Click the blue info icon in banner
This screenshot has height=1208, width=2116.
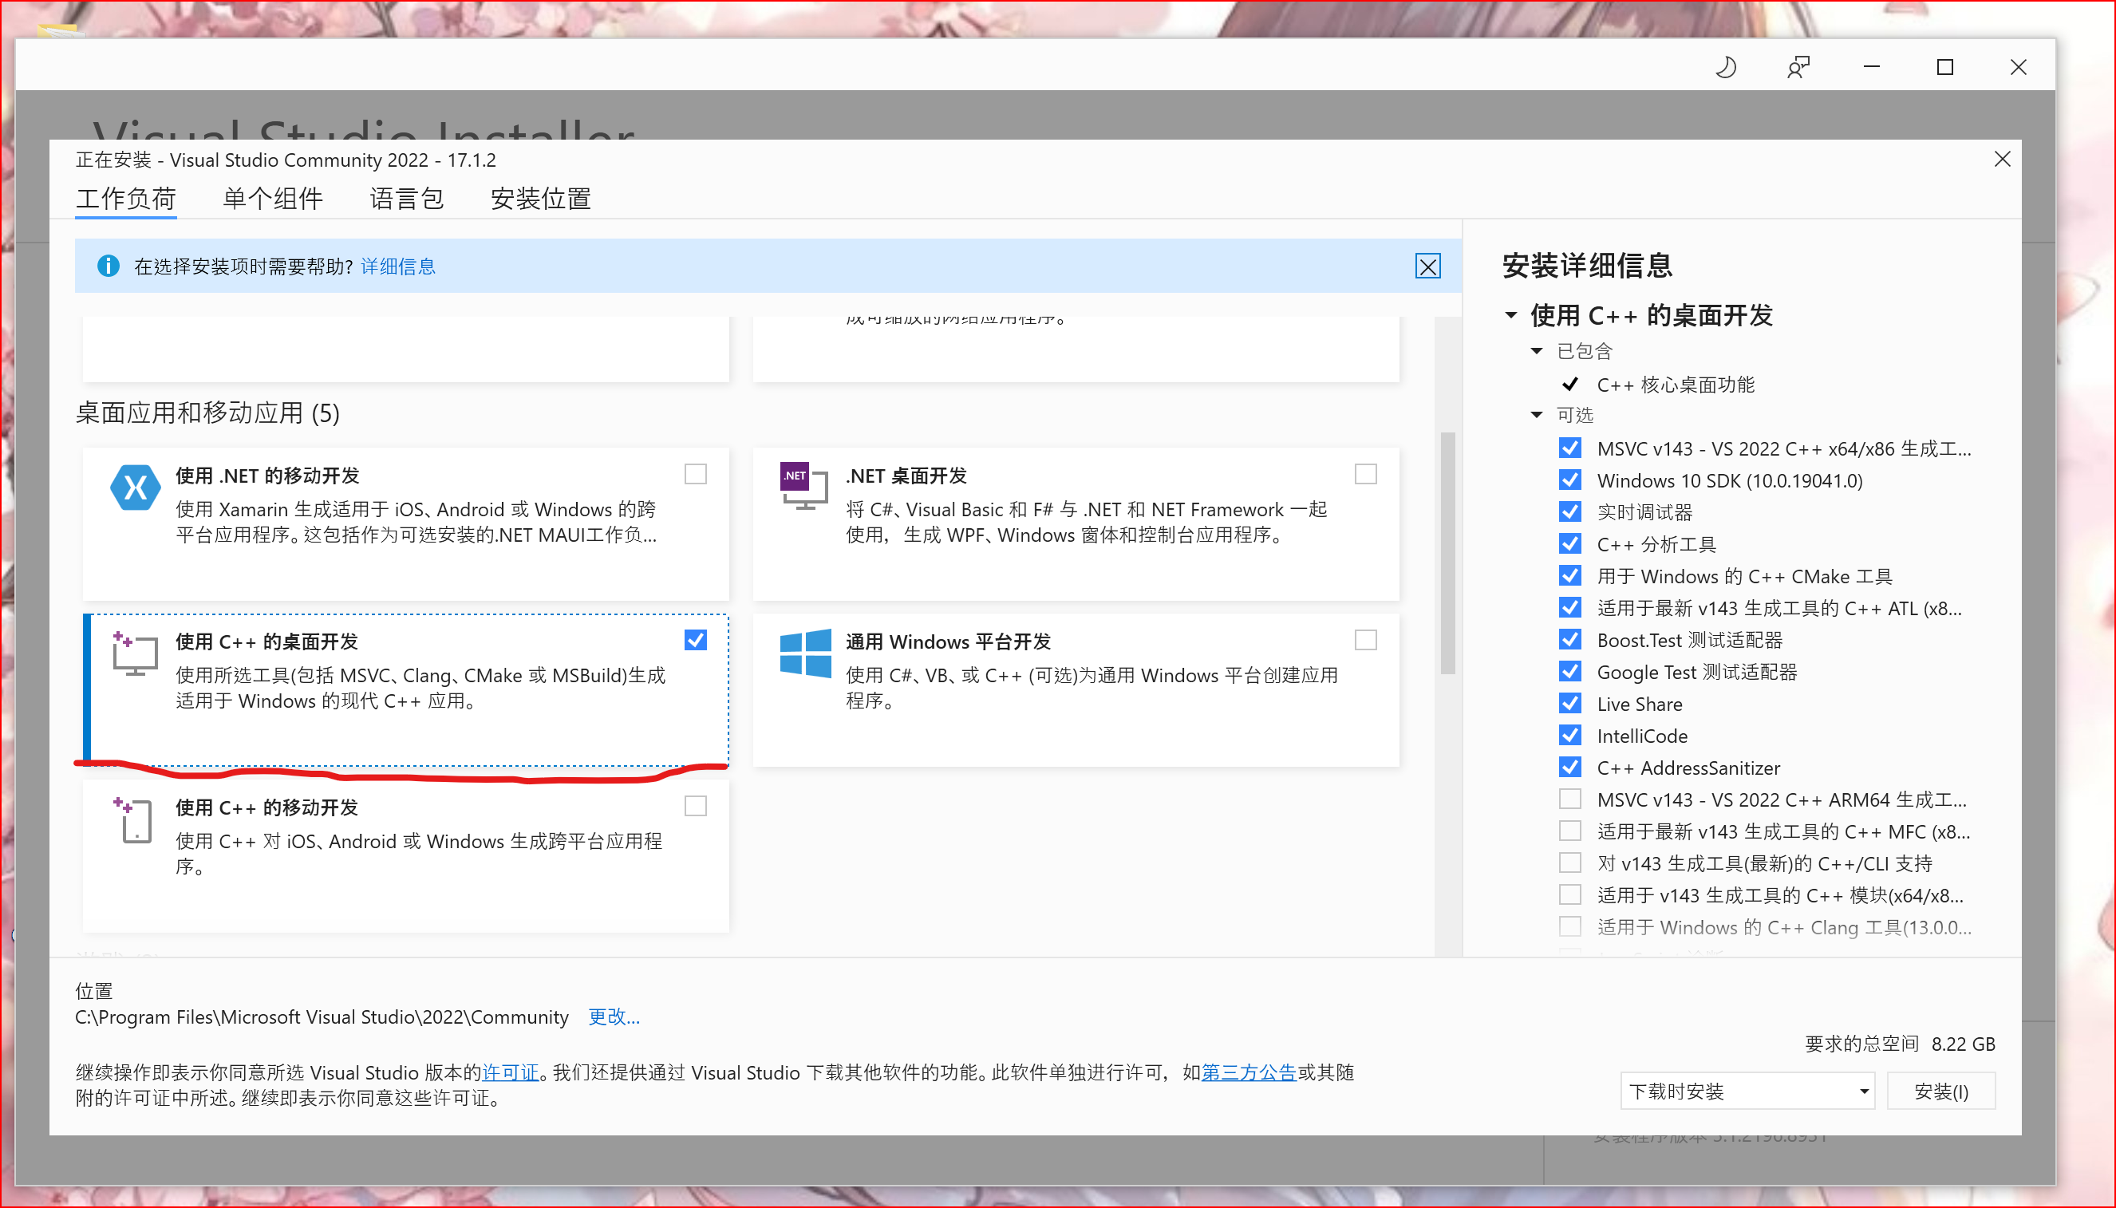click(108, 266)
